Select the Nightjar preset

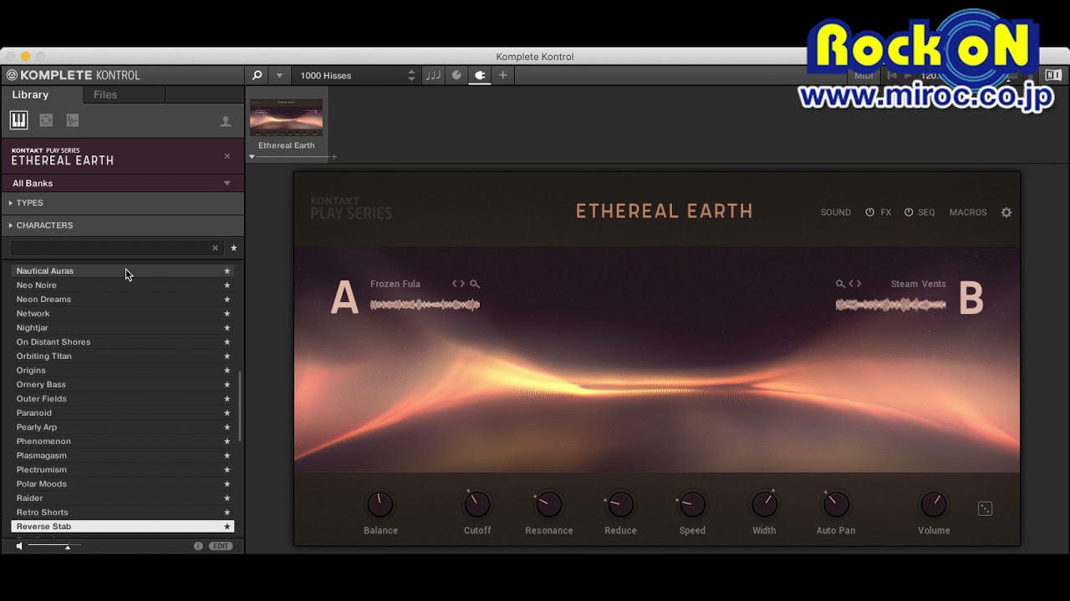click(122, 327)
